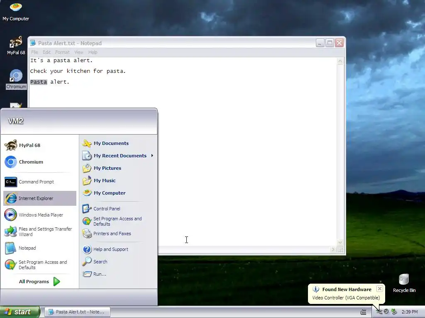Image resolution: width=425 pixels, height=318 pixels.
Task: Click MyPal 68 desktop shortcut
Action: (16, 46)
